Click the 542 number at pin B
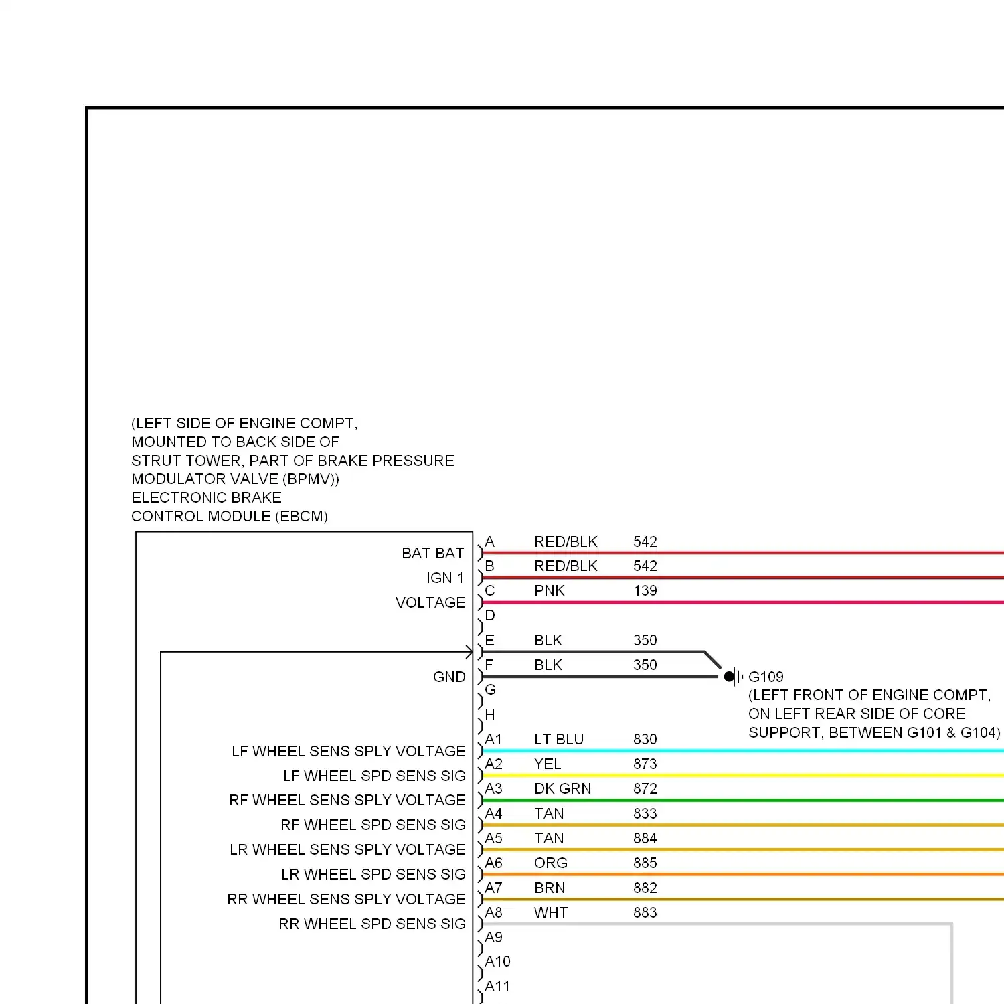1004x1004 pixels. pos(645,566)
